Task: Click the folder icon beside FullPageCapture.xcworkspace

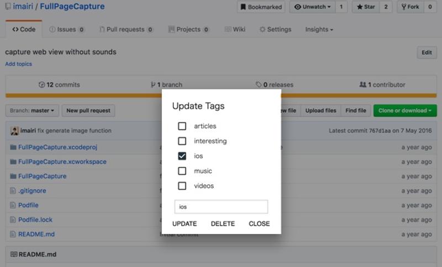Action: 13,162
